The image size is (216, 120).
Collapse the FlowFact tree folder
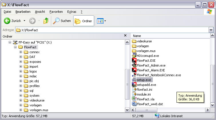pos(15,47)
